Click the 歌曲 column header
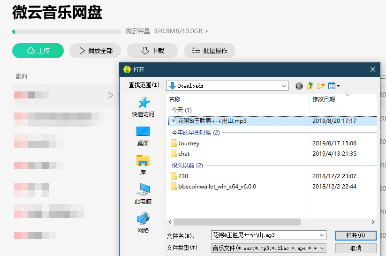Viewport: 386px width, 256px height. click(x=22, y=76)
